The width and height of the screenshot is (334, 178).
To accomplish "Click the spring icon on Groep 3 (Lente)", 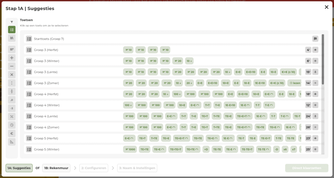I will (315, 72).
